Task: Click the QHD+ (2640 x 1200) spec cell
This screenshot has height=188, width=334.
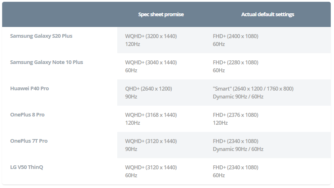Action: [x=148, y=89]
